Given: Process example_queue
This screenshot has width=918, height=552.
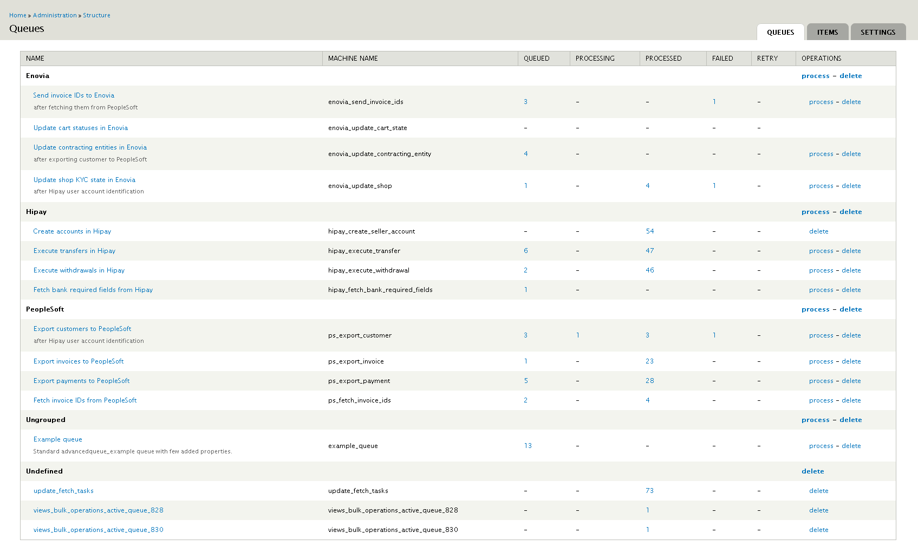Looking at the screenshot, I should click(x=821, y=446).
